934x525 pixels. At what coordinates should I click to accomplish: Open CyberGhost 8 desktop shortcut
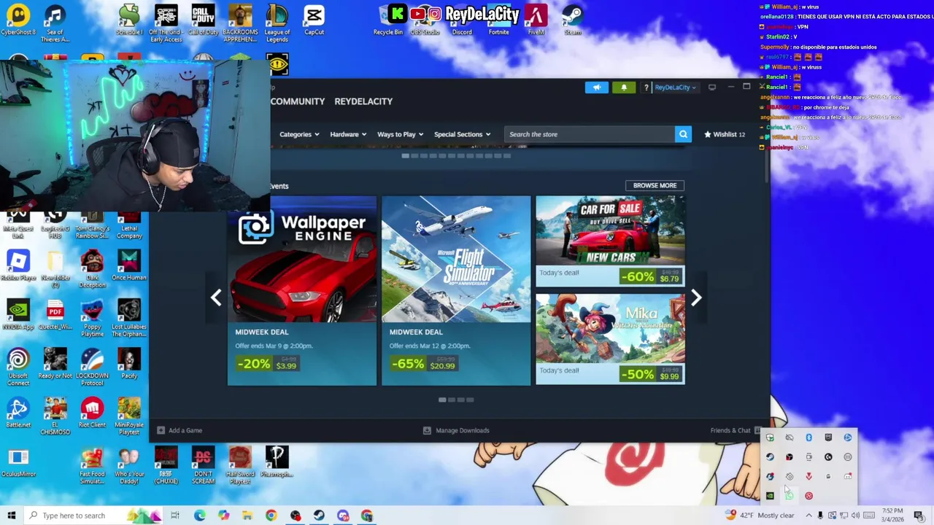click(x=18, y=20)
